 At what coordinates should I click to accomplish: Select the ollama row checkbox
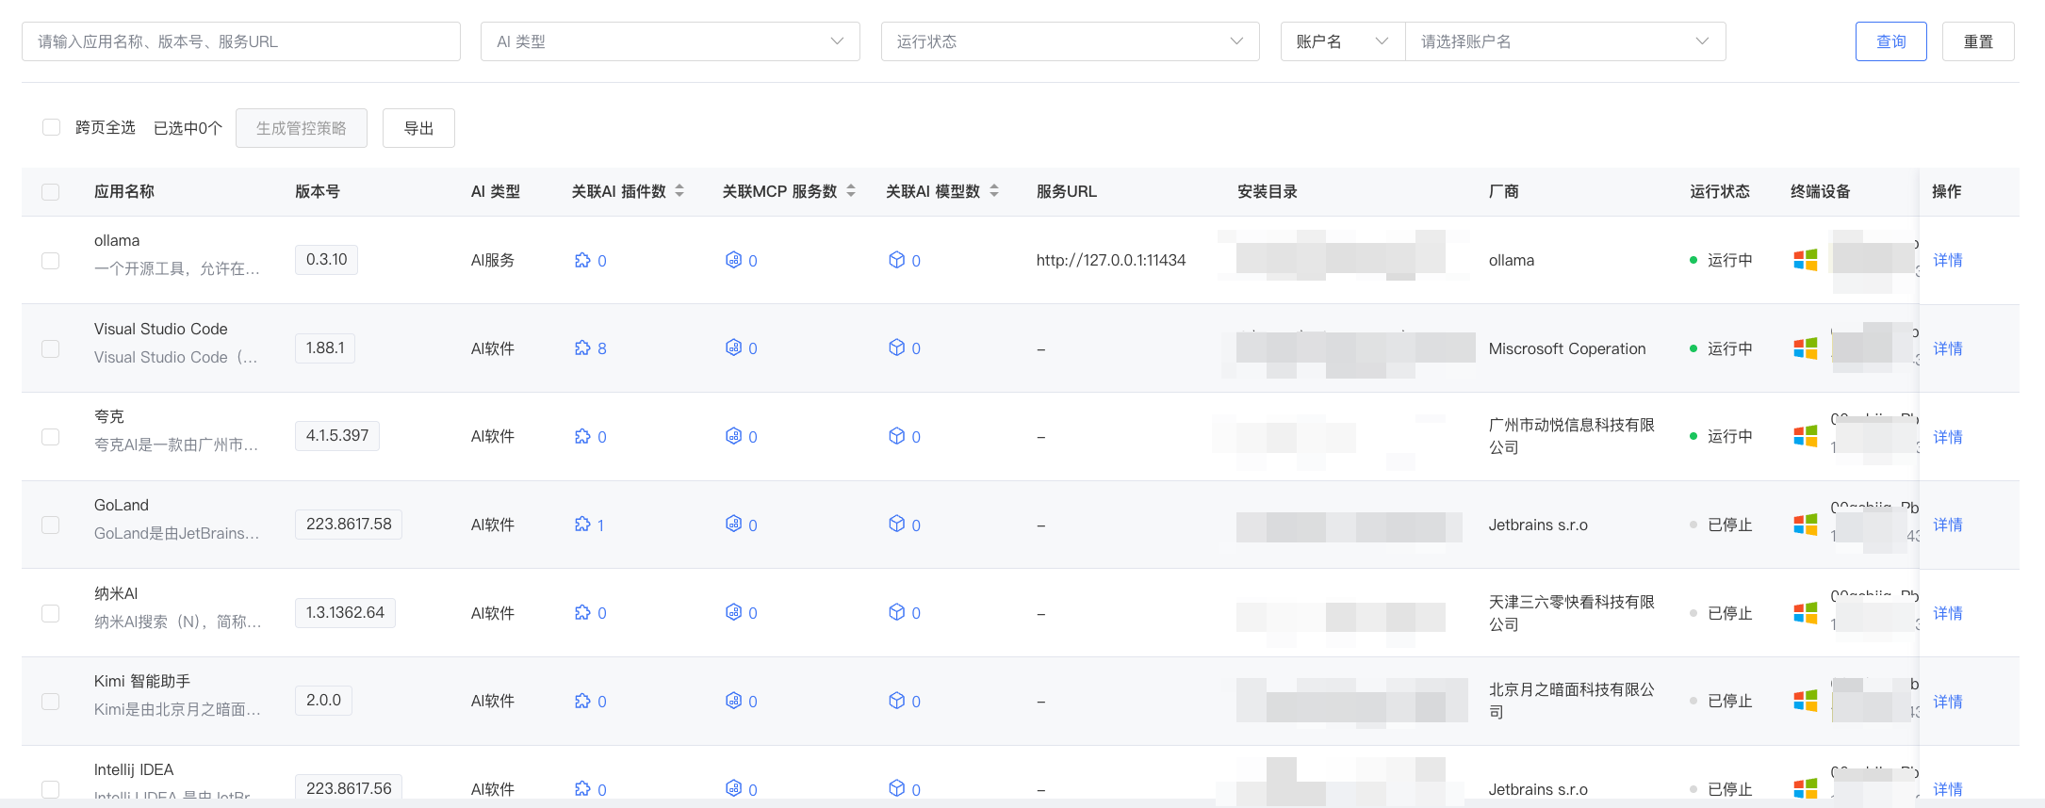tap(51, 261)
